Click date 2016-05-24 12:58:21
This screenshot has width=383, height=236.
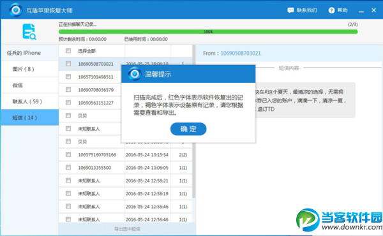tap(147, 181)
